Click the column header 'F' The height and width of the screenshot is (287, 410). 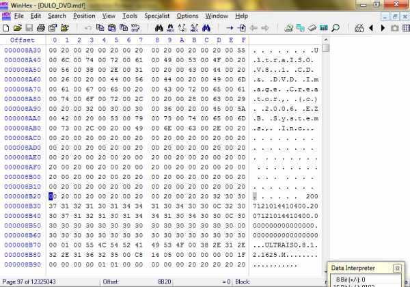[243, 40]
